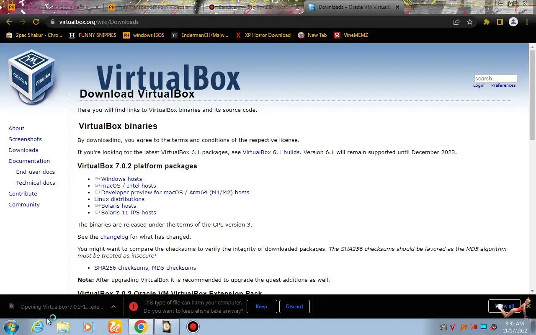This screenshot has width=536, height=335.
Task: Open the EndermanCH/Malw... bookmark
Action: 200,35
